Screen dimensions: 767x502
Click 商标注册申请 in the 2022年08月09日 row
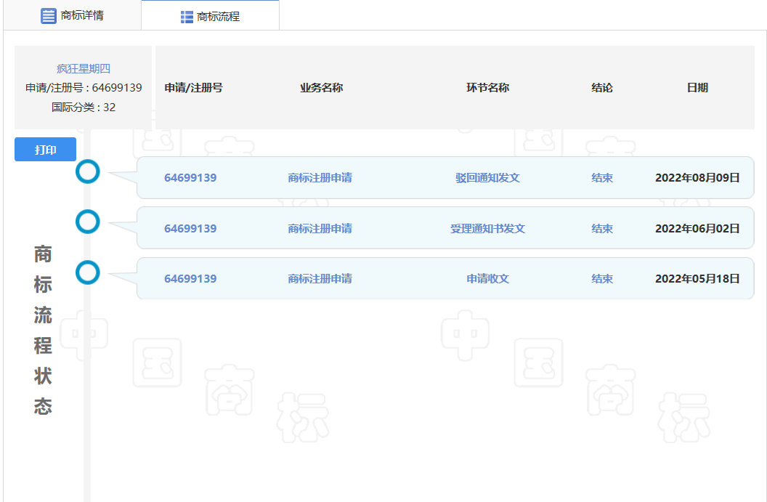point(320,177)
